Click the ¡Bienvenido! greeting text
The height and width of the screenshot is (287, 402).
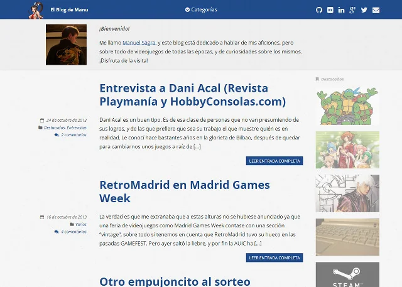114,29
